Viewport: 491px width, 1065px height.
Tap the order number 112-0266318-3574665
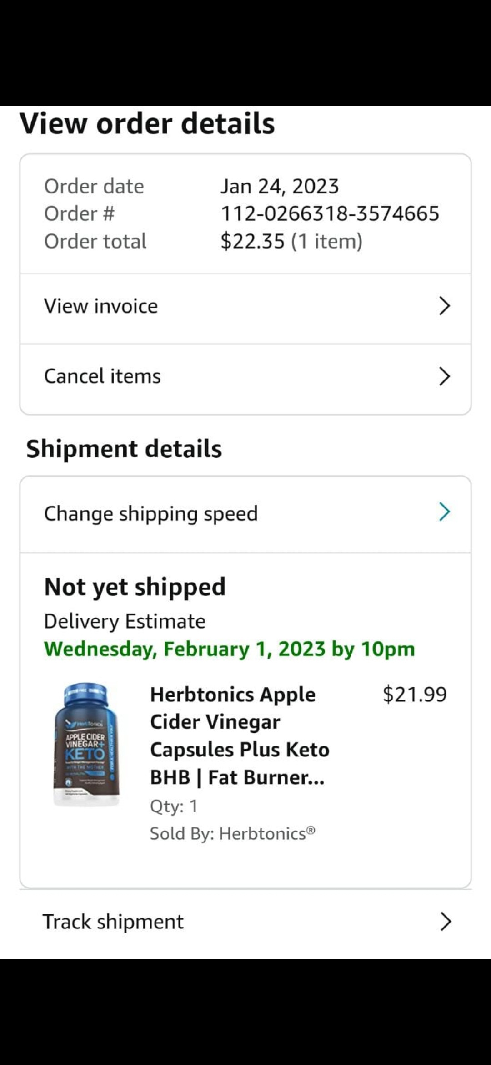(330, 213)
